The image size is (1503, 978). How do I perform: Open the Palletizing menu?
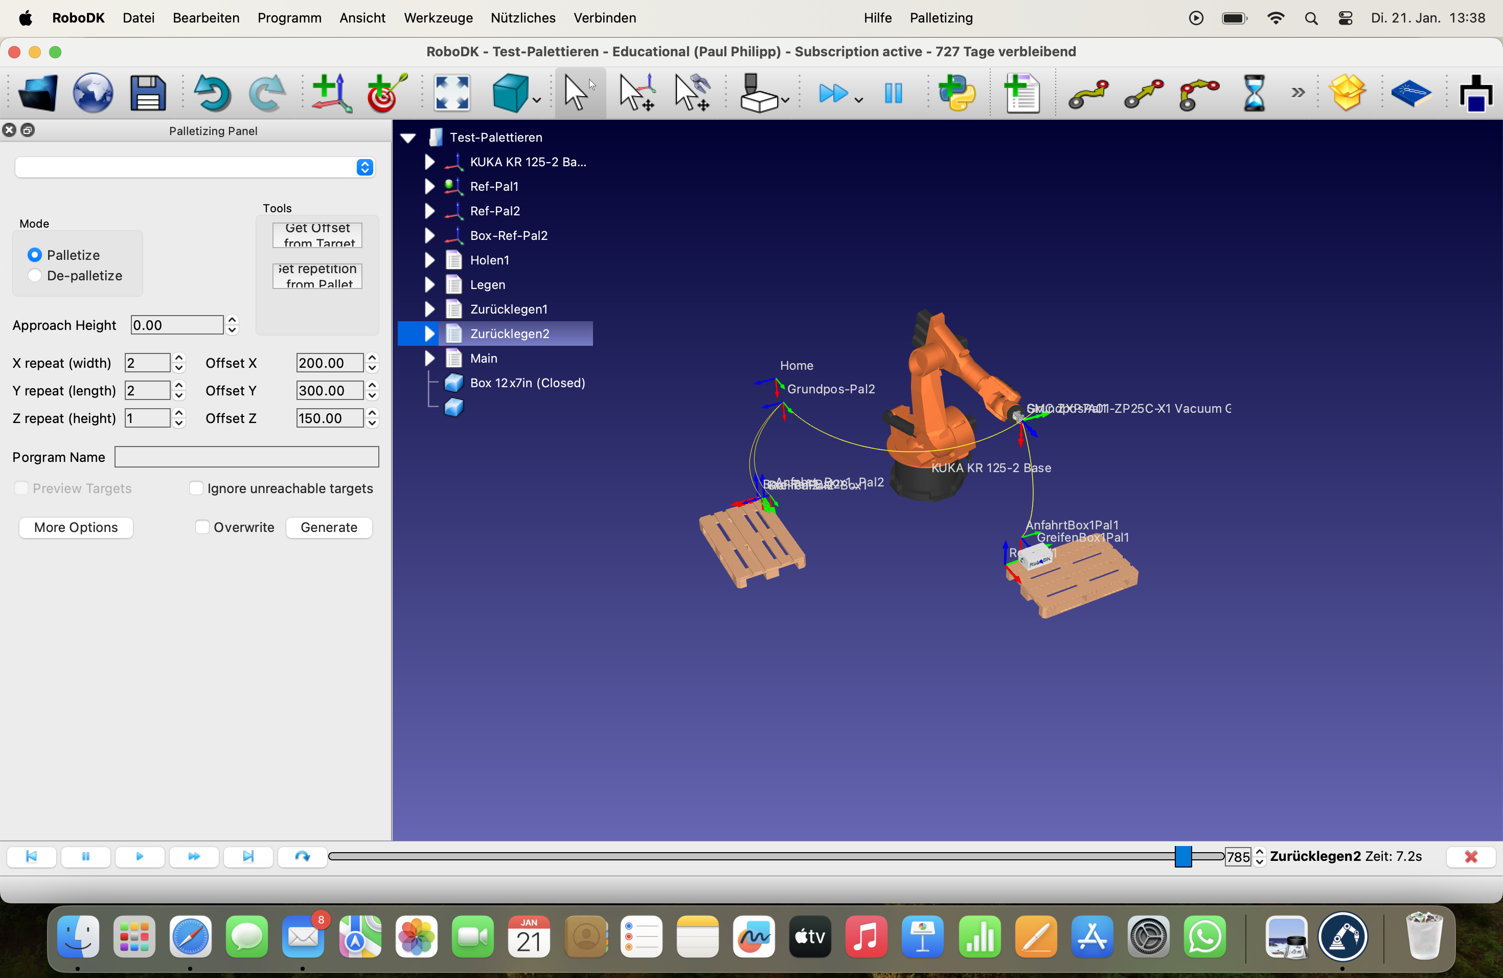[x=940, y=18]
